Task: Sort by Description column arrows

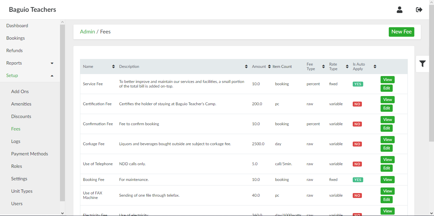Action: point(246,67)
